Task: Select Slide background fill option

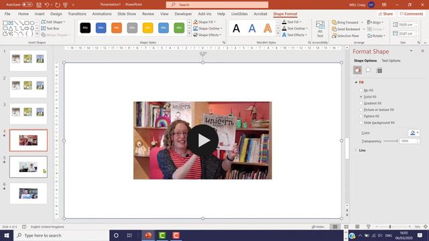Action: (x=361, y=123)
